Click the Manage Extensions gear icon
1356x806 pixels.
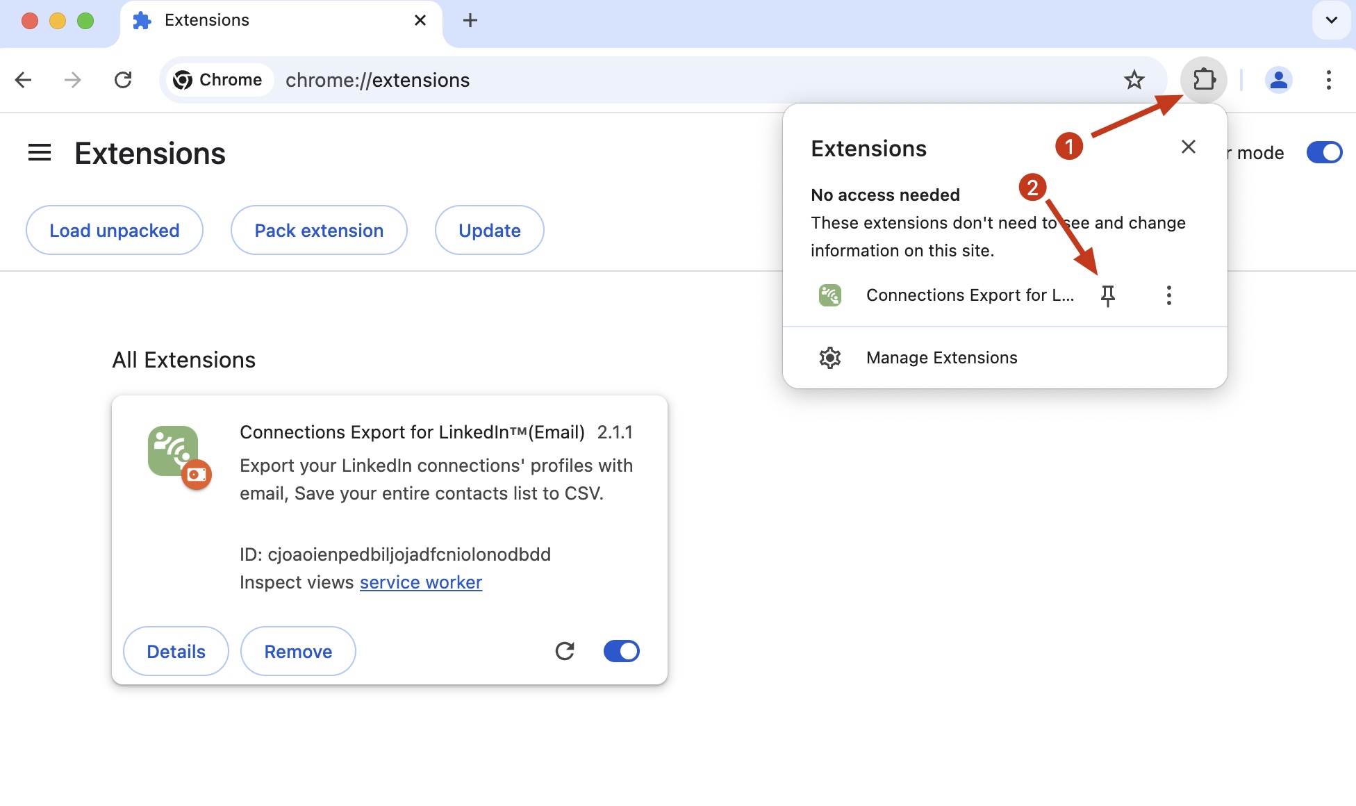pyautogui.click(x=830, y=358)
